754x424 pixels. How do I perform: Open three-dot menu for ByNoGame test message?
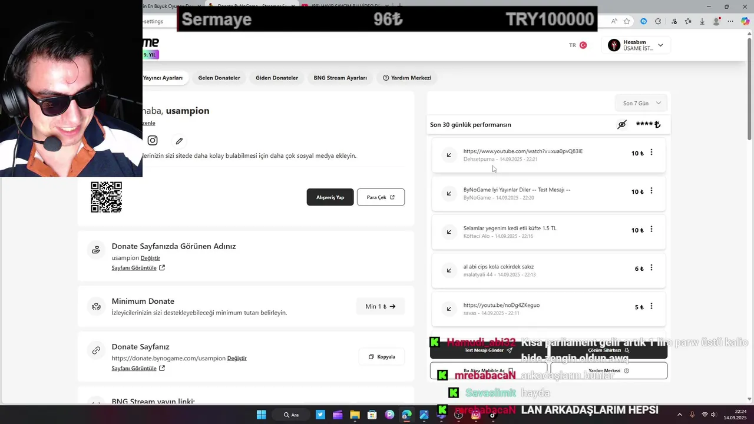[x=651, y=191]
